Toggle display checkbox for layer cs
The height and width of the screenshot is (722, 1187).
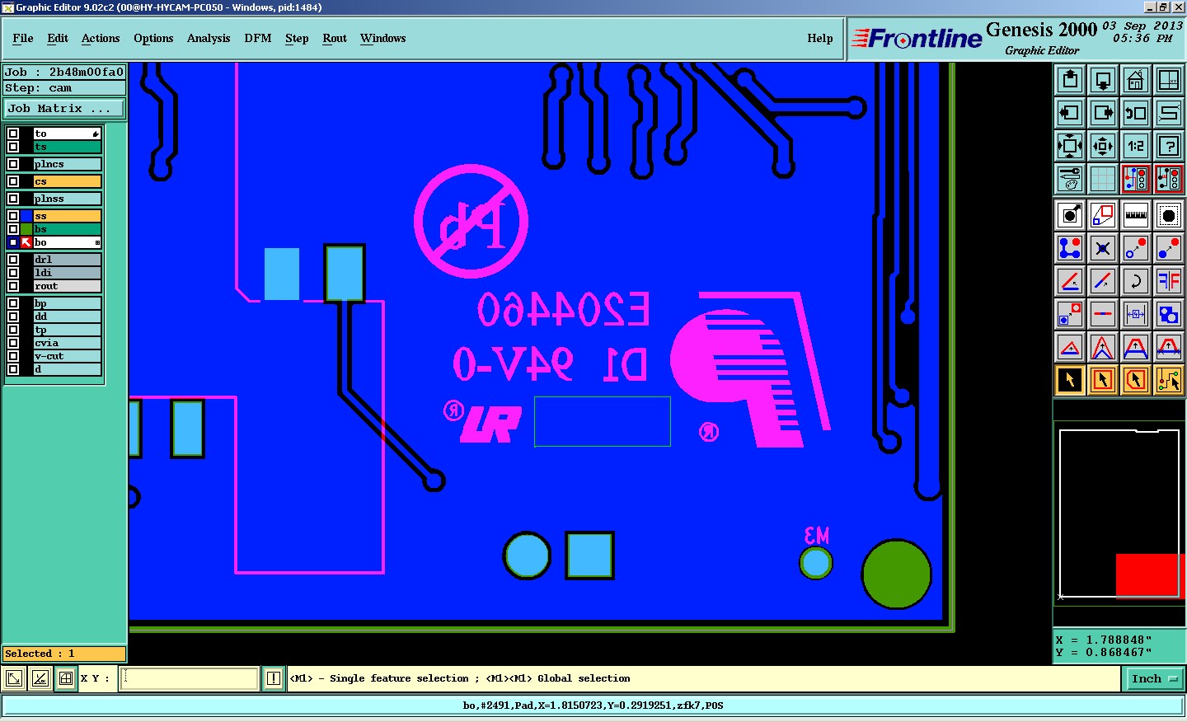point(13,181)
